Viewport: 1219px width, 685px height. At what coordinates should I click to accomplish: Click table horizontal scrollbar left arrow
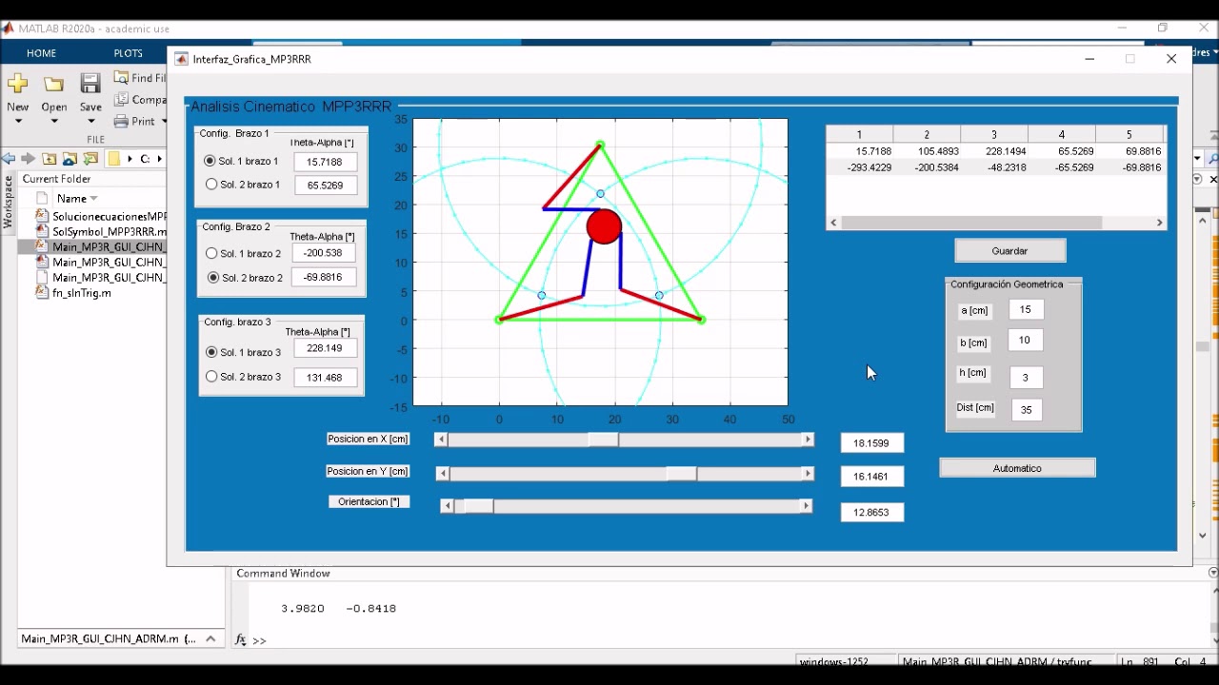(x=833, y=223)
